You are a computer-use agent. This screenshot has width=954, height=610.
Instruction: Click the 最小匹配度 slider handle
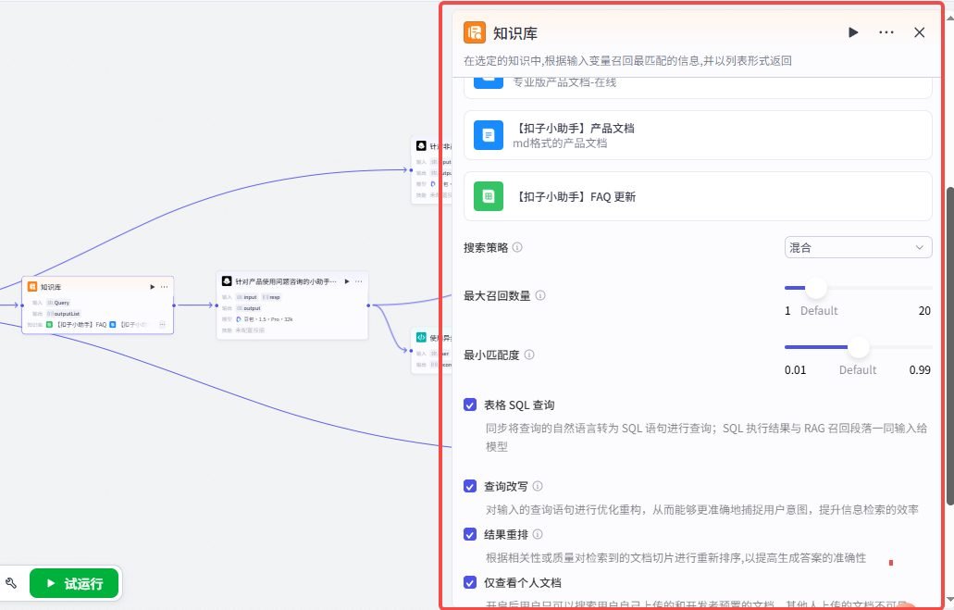[859, 347]
